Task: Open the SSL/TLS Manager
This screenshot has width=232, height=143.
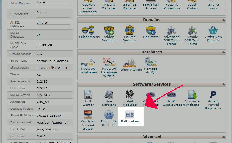Action: pos(130,5)
